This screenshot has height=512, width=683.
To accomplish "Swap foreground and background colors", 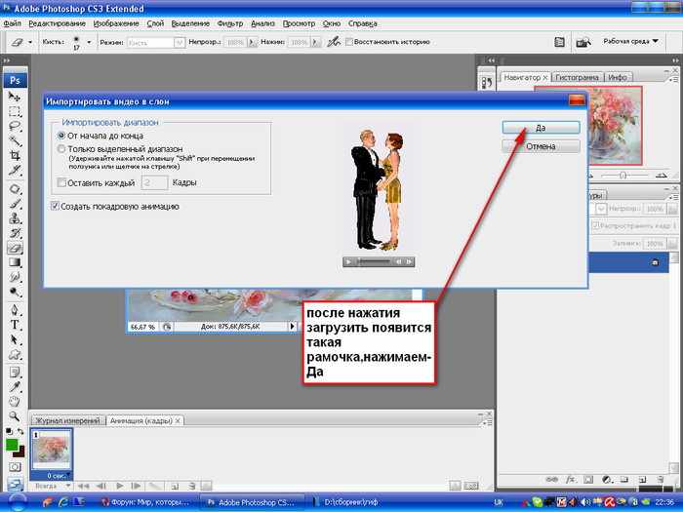I will [x=20, y=431].
